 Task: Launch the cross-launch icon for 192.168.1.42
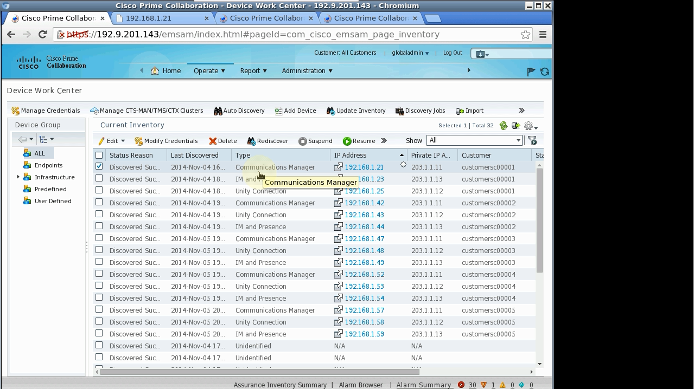pyautogui.click(x=339, y=203)
